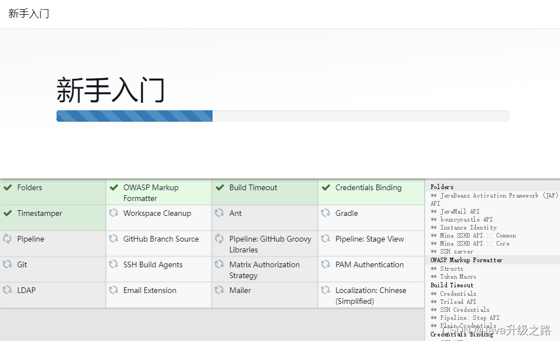The height and width of the screenshot is (341, 560).
Task: Click the refresh icon beside Ant
Action: (219, 213)
